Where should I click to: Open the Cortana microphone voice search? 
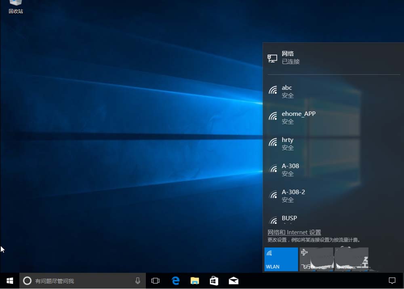(x=137, y=281)
